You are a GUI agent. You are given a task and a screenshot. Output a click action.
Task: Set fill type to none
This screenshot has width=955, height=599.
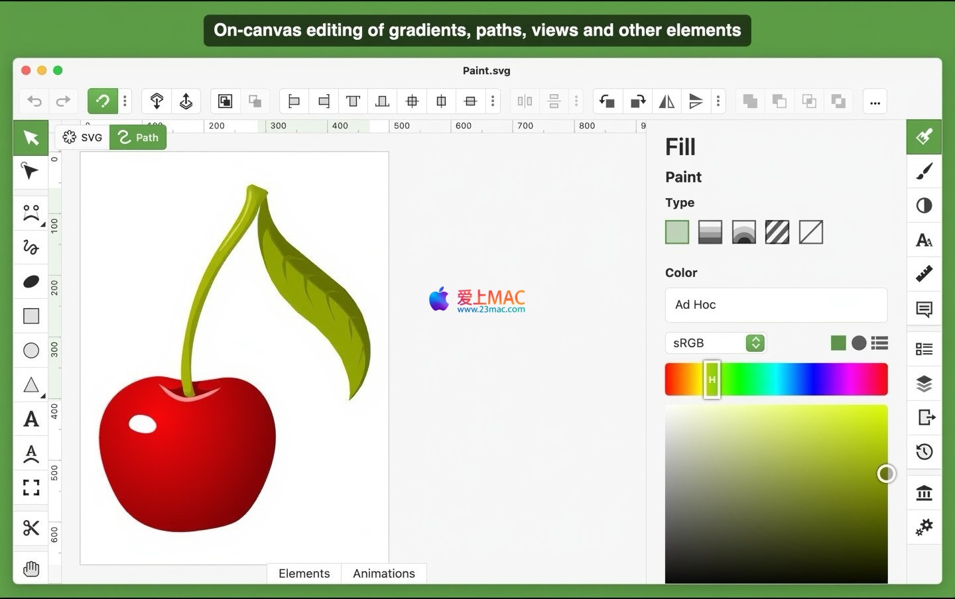810,233
